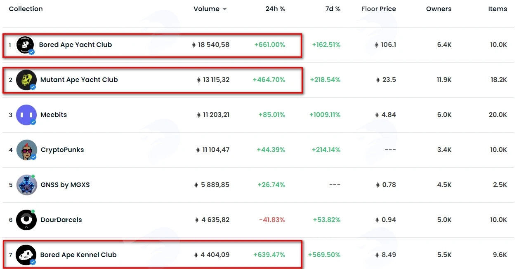
Task: Click the +218.54% 7d change
Action: (x=325, y=80)
